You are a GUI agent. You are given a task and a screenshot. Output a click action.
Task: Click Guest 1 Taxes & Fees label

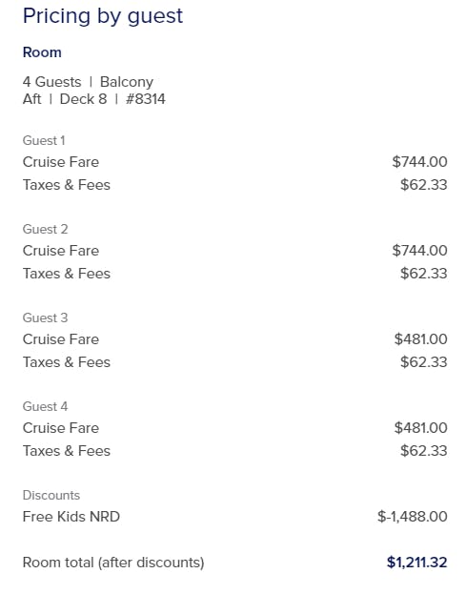pos(67,185)
